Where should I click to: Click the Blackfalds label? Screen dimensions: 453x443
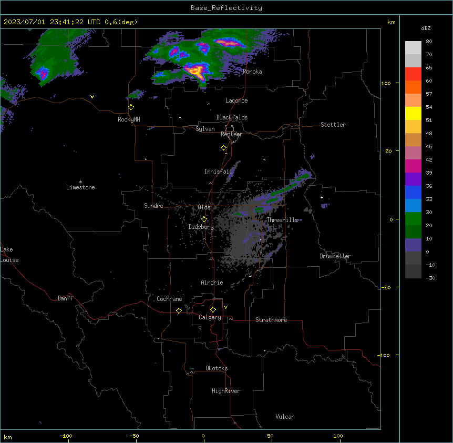click(x=232, y=117)
